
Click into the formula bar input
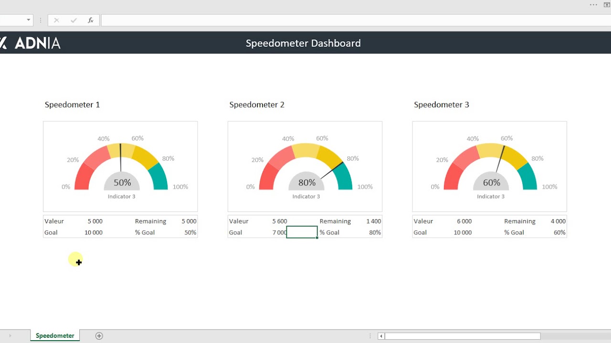356,20
